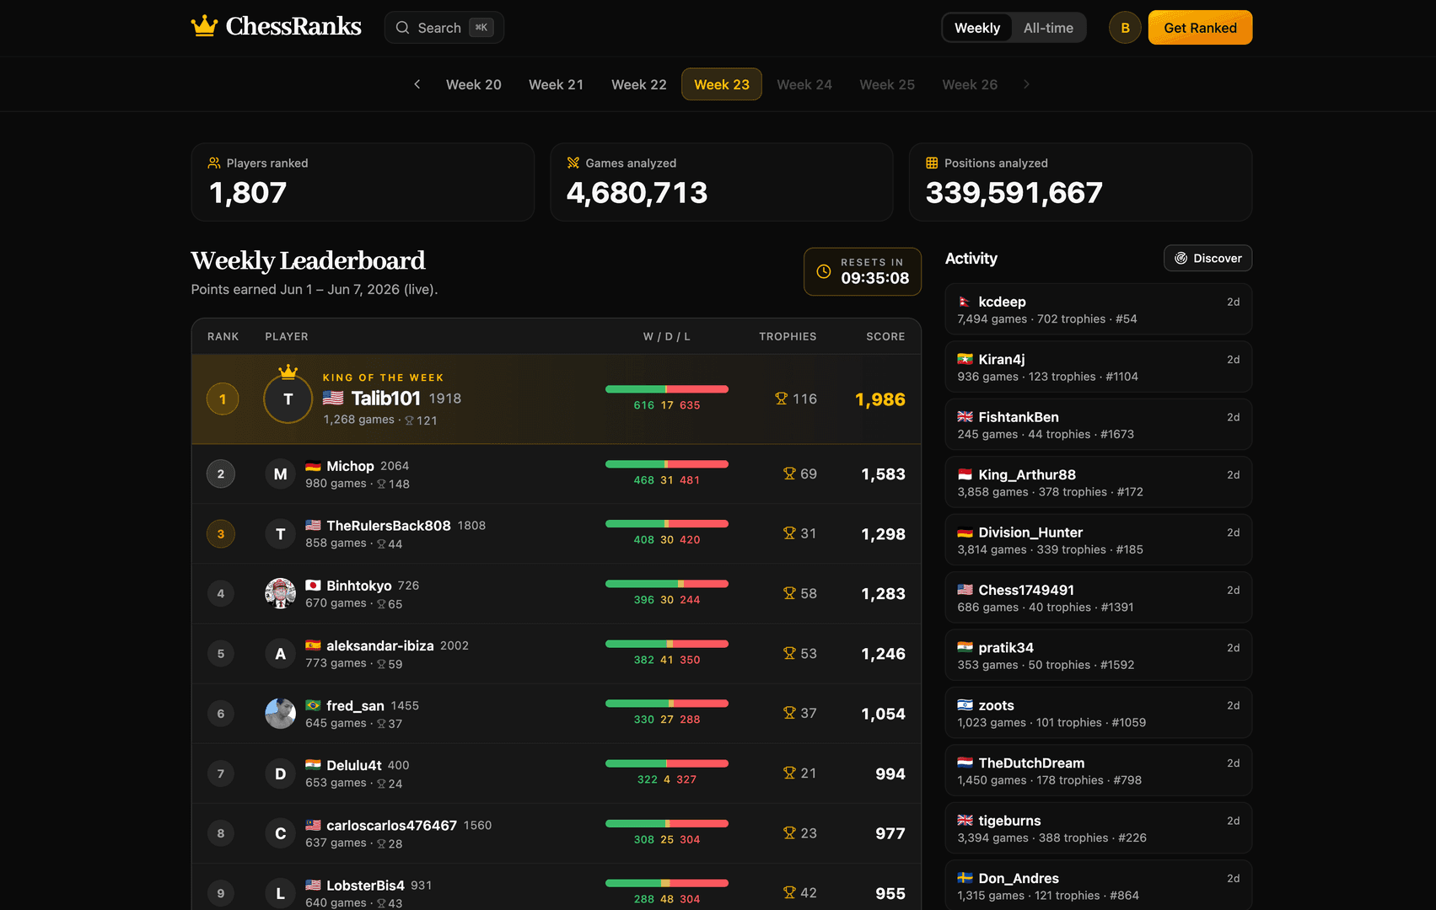Open Binhtokyo's player profile
This screenshot has width=1436, height=910.
click(x=359, y=586)
